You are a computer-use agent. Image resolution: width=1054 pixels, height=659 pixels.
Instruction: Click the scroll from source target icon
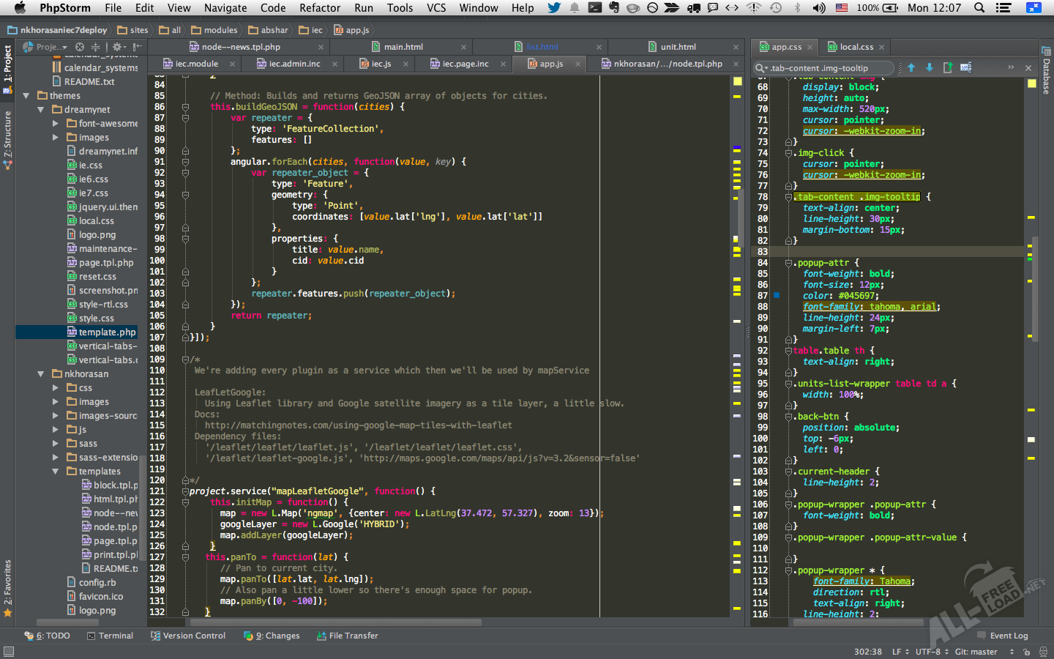click(80, 47)
